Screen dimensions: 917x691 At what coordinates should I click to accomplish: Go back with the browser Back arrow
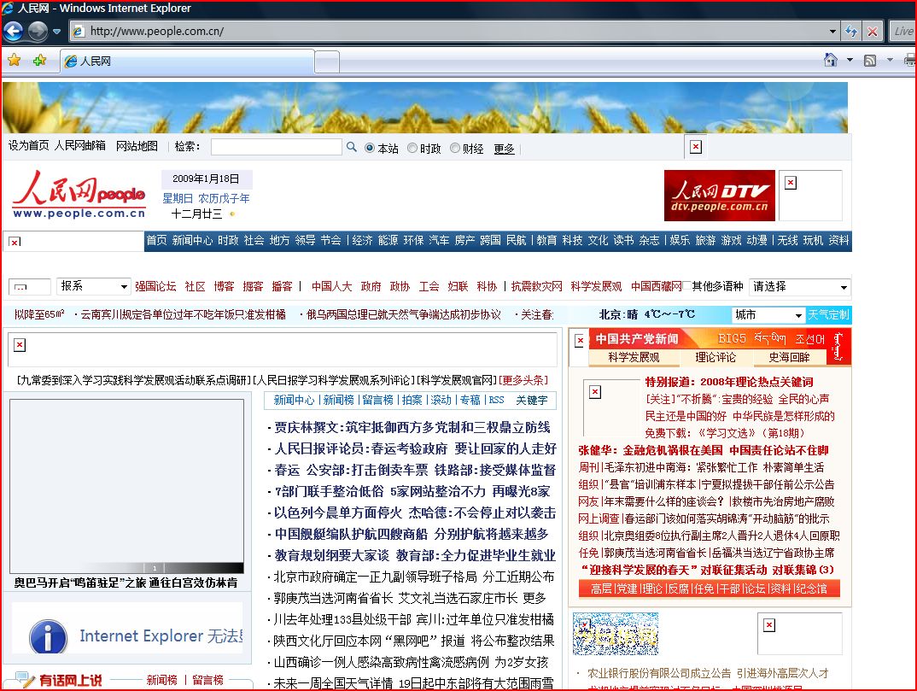coord(14,31)
